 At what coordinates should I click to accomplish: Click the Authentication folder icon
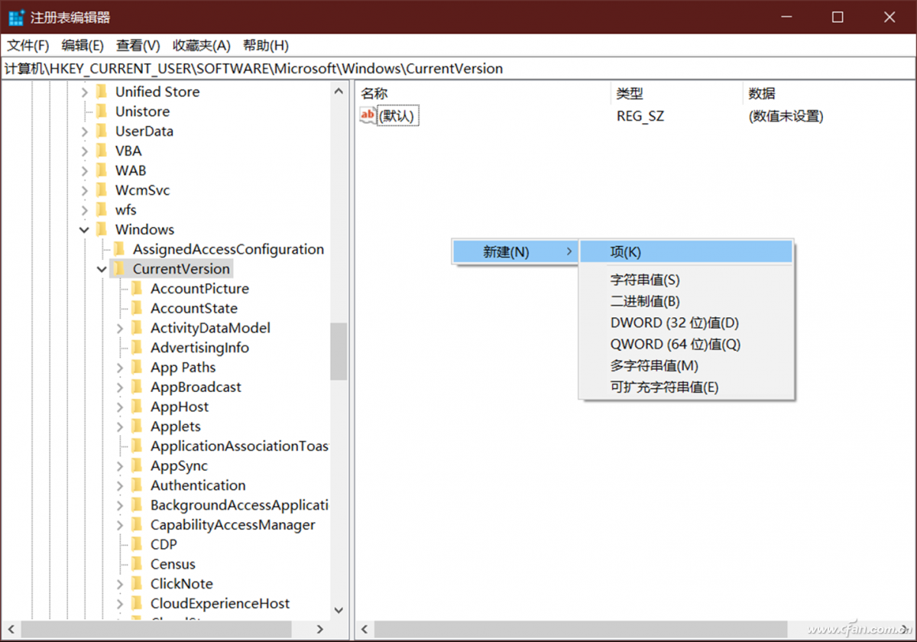[x=137, y=486]
